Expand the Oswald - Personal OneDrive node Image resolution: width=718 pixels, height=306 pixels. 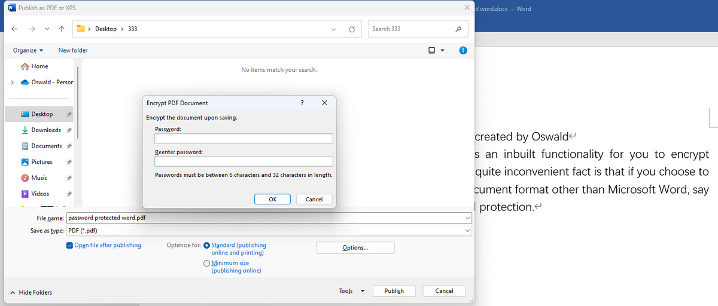click(12, 82)
